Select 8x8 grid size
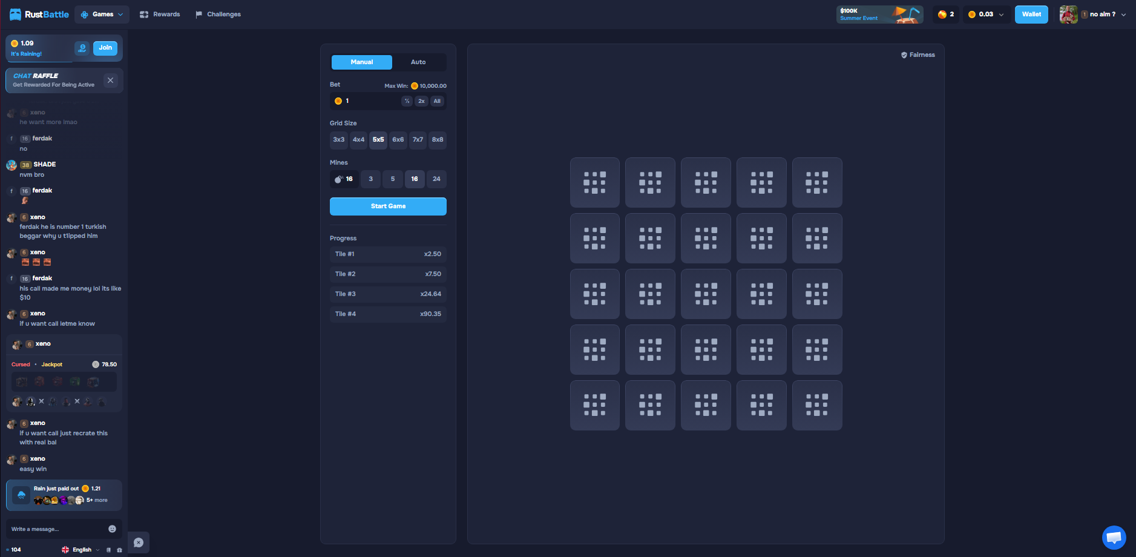 click(x=438, y=140)
